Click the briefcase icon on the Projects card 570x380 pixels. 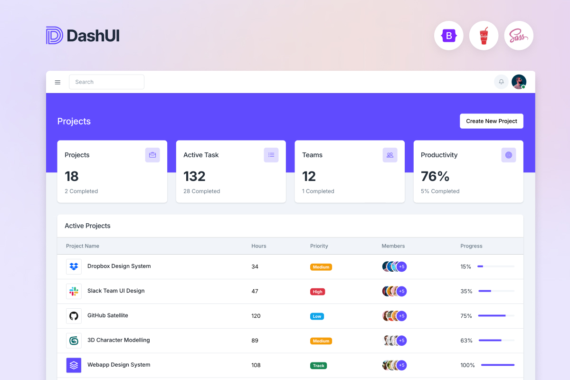click(x=152, y=155)
